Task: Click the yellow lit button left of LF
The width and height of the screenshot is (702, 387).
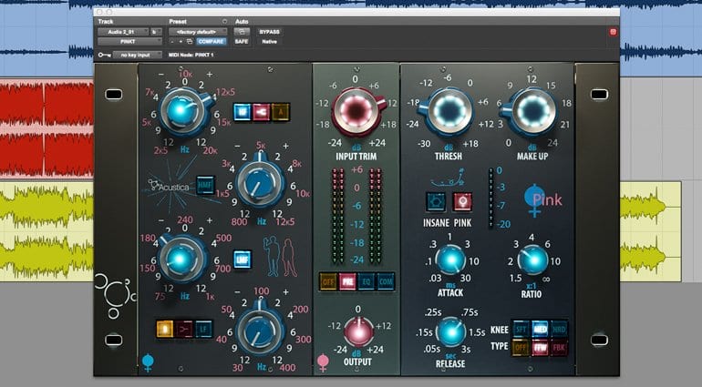Action: coord(165,329)
